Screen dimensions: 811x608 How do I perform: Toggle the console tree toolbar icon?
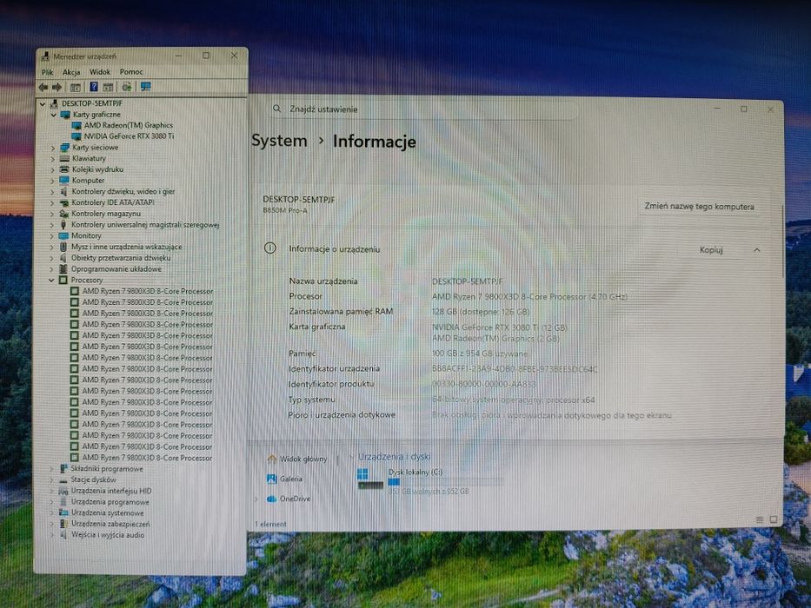[x=76, y=87]
